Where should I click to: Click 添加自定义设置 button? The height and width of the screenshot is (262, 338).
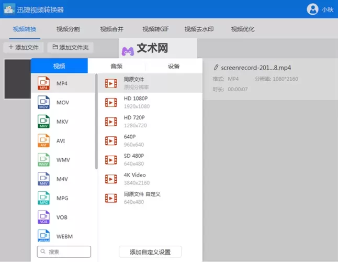tap(150, 252)
